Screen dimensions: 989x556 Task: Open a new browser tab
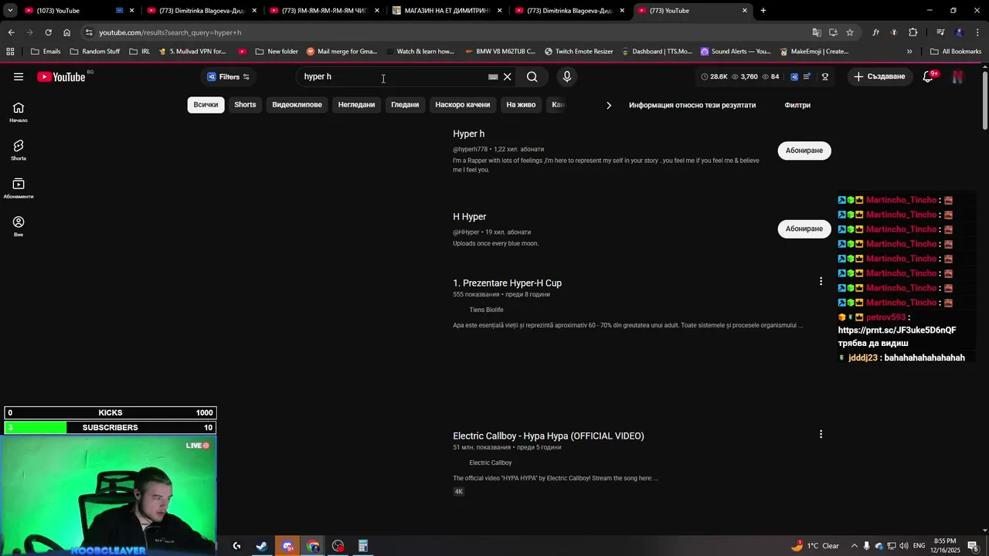(763, 11)
